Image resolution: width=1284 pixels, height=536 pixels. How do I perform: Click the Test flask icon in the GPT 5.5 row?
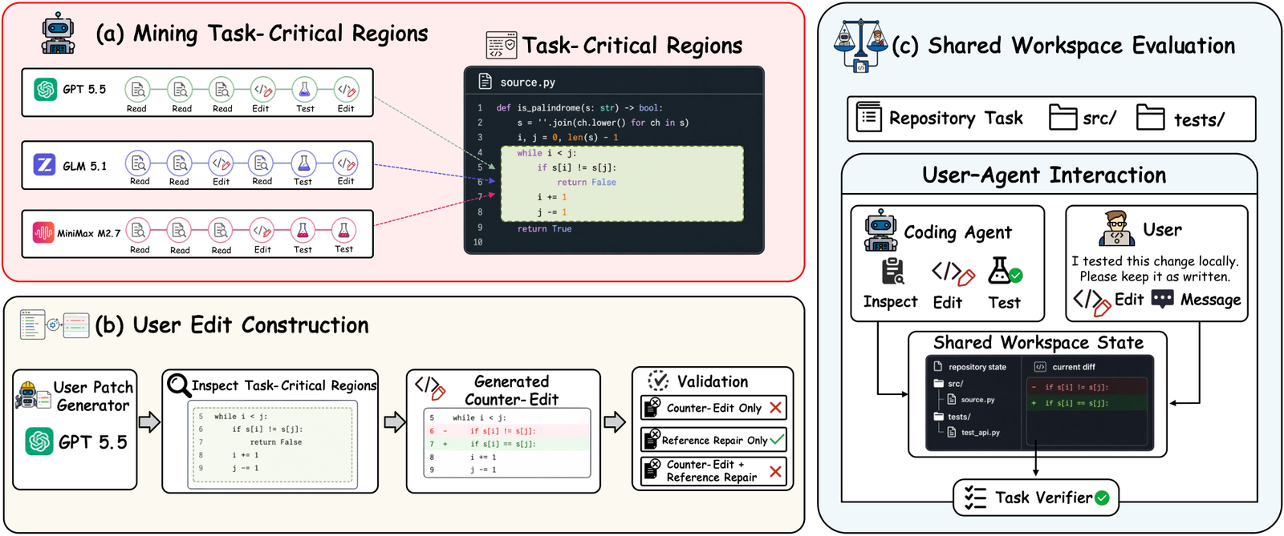(x=304, y=90)
